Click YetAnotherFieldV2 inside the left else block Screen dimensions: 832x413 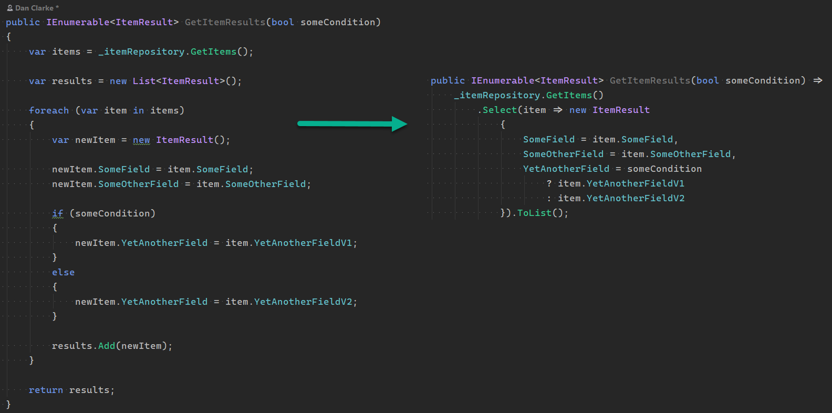pos(303,302)
